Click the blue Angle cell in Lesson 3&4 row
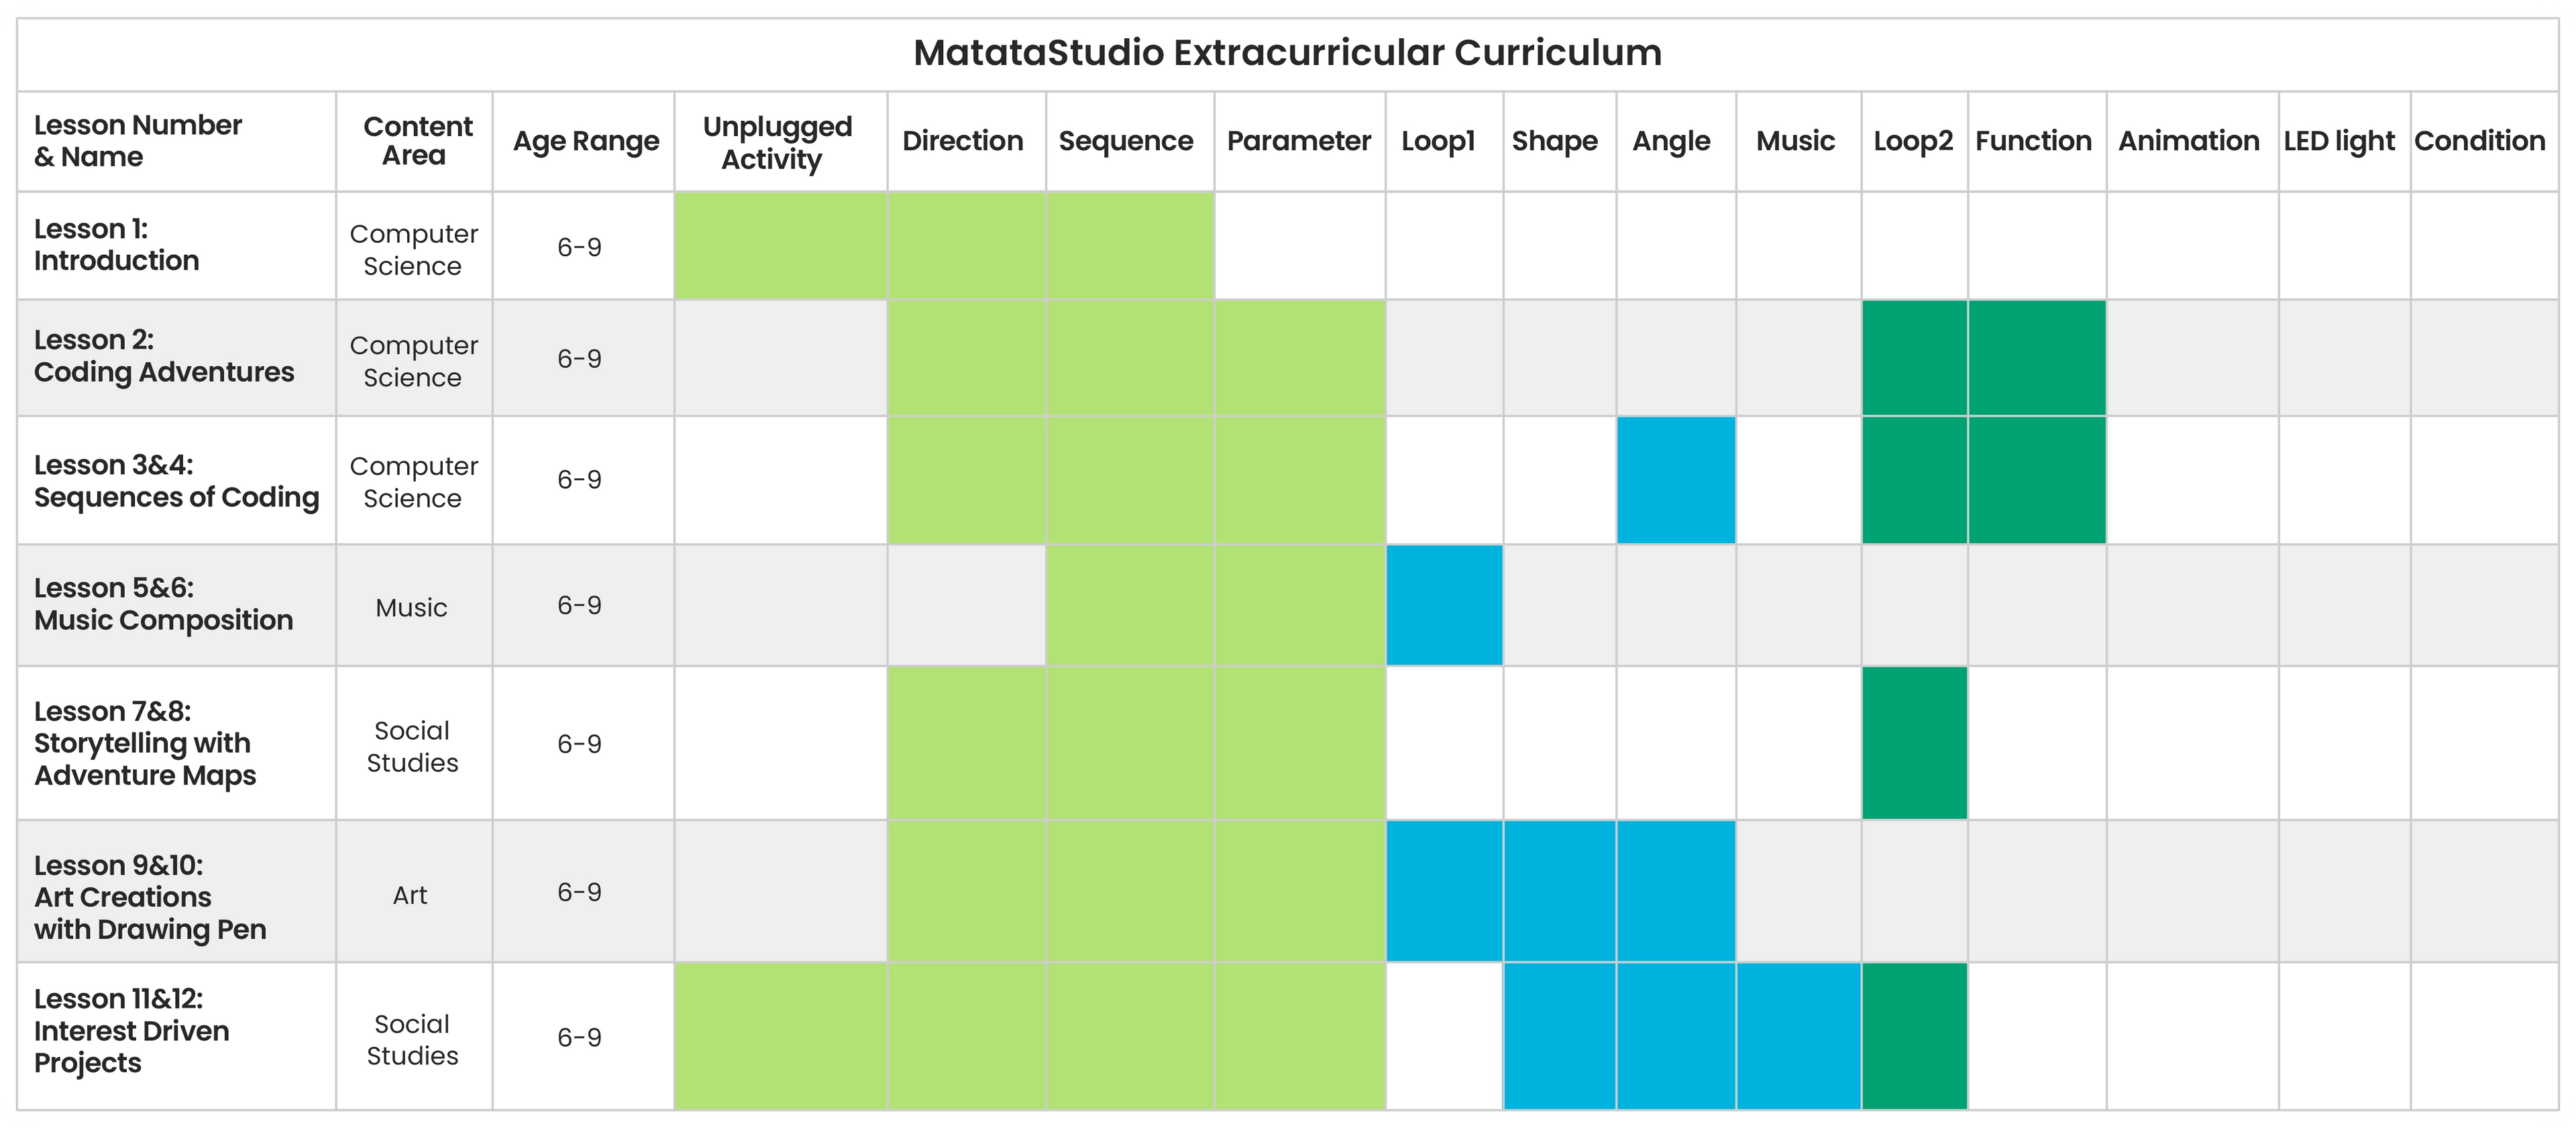Viewport: 2576px width, 1128px height. pos(1676,480)
